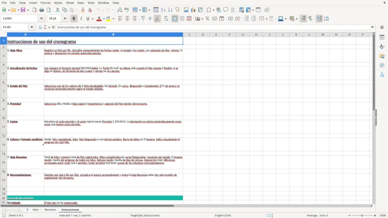This screenshot has height=218, width=388.
Task: Click in the formula input line
Action: coord(213,27)
